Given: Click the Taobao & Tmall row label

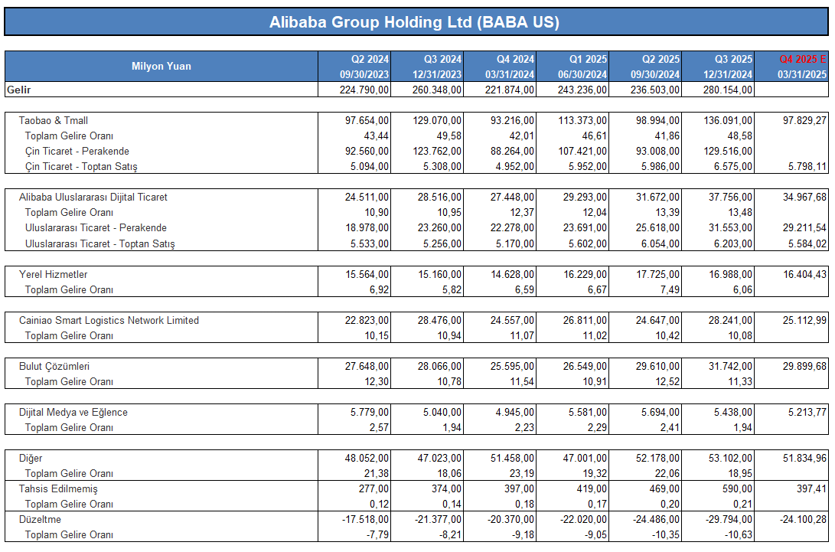Looking at the screenshot, I should tap(54, 120).
